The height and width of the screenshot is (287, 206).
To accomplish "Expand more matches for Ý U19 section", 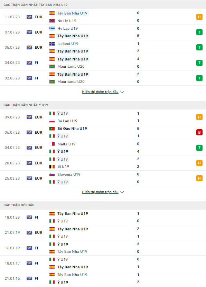I will (x=100, y=192).
